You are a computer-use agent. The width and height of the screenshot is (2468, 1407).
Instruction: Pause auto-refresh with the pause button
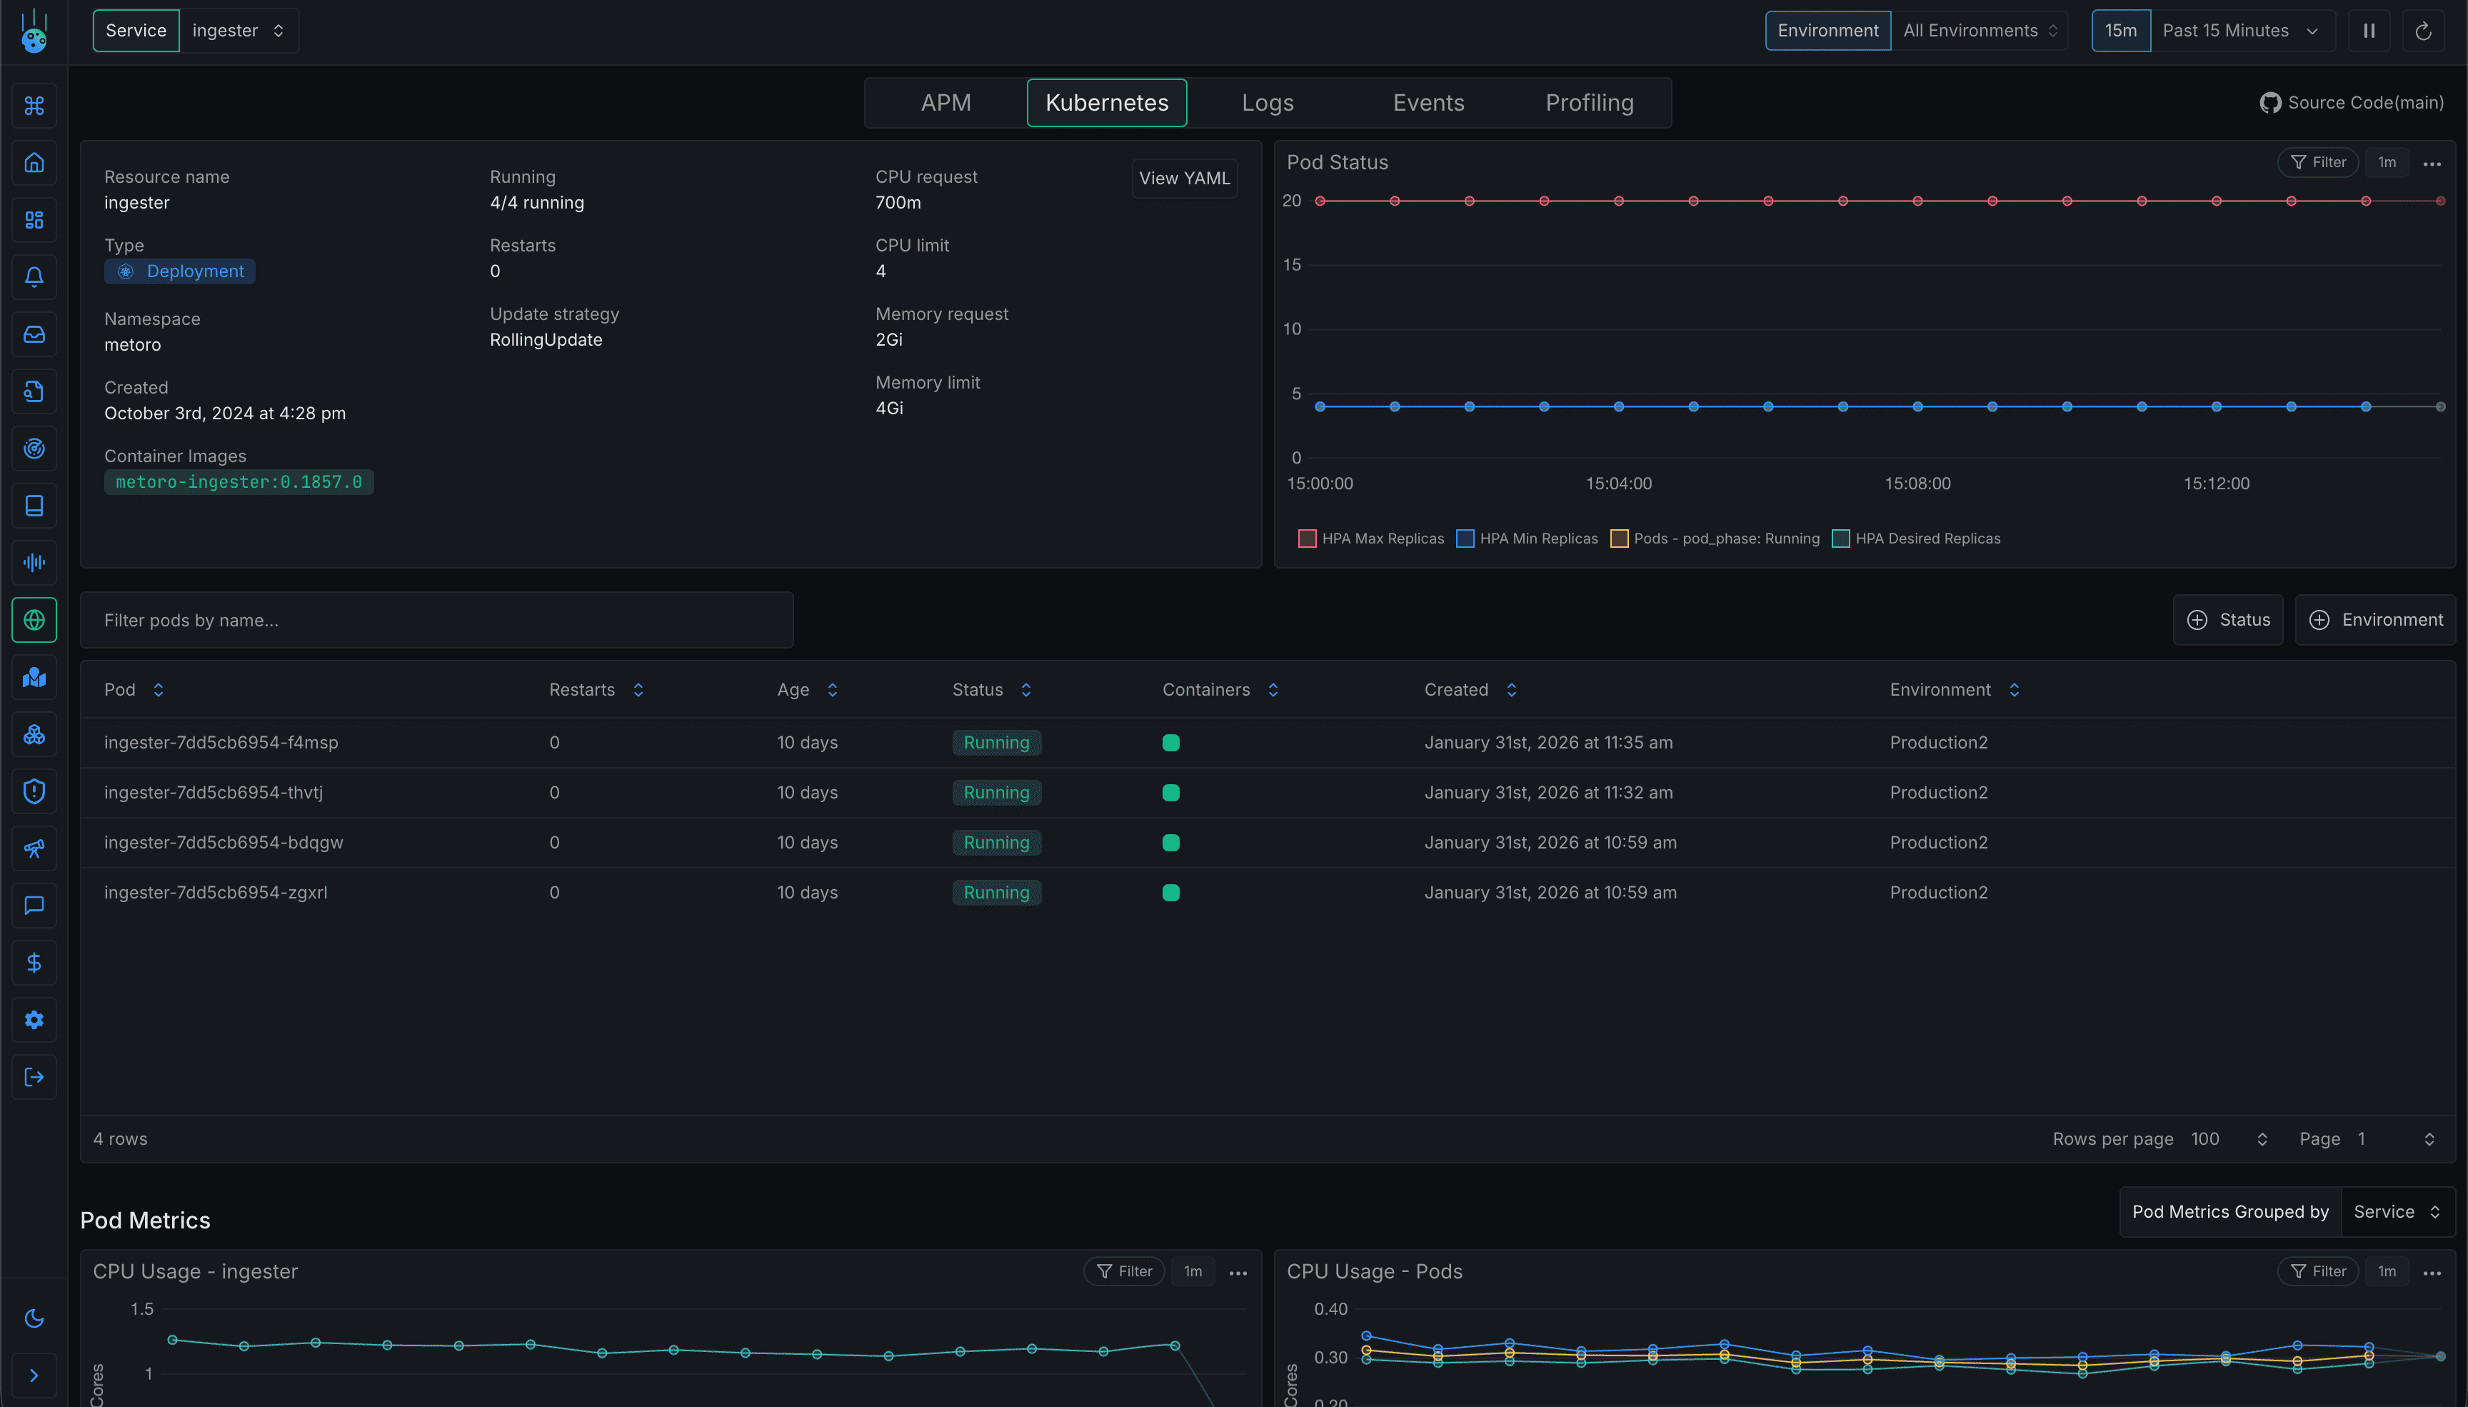(2369, 30)
